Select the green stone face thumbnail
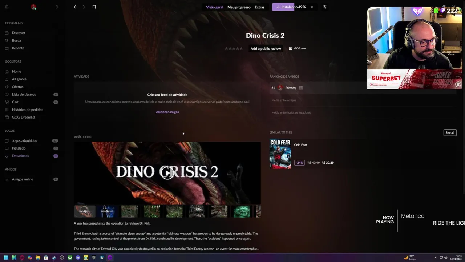Screen dimensions: 465x262 tap(242, 211)
